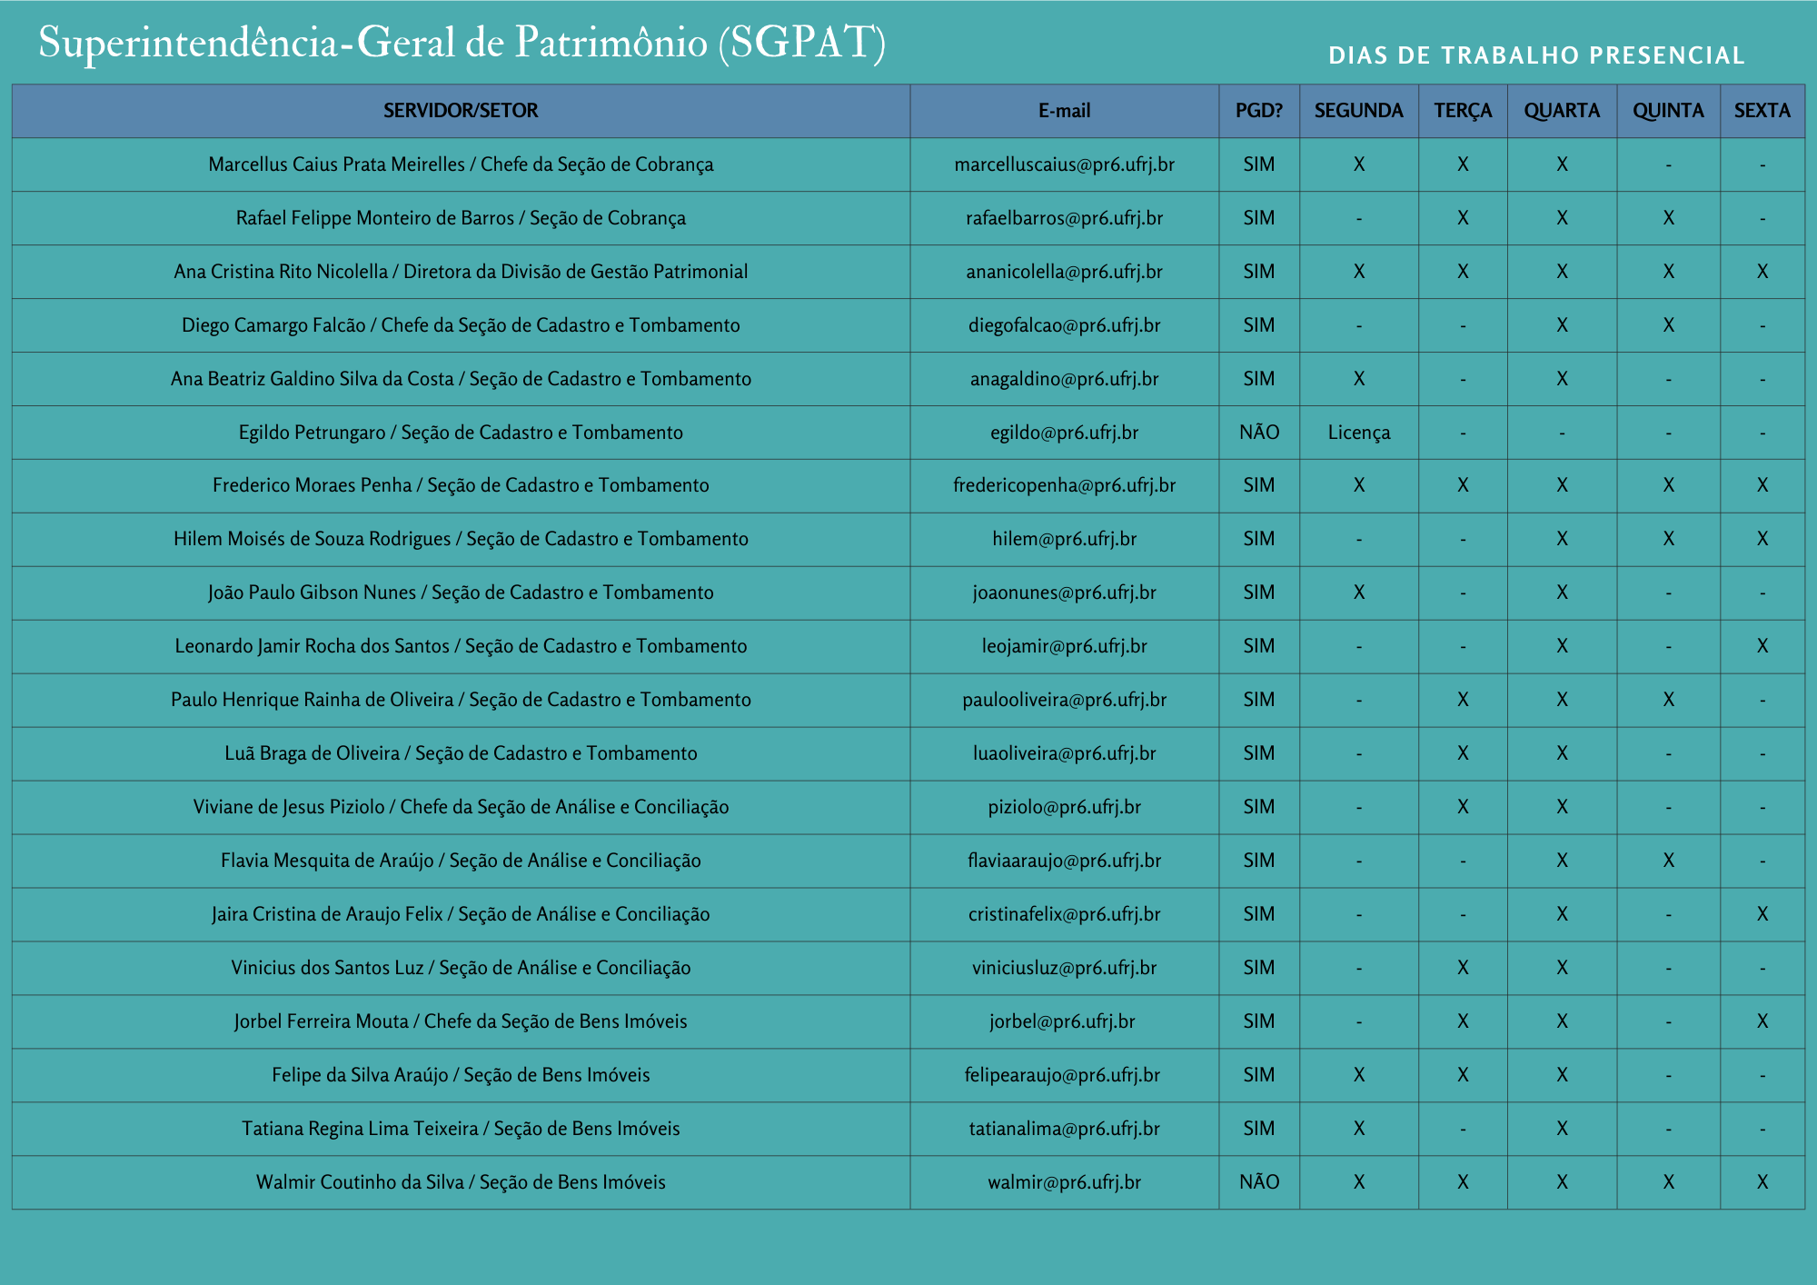Click the SEGUNDA column header
The width and height of the screenshot is (1817, 1285).
(x=1359, y=111)
